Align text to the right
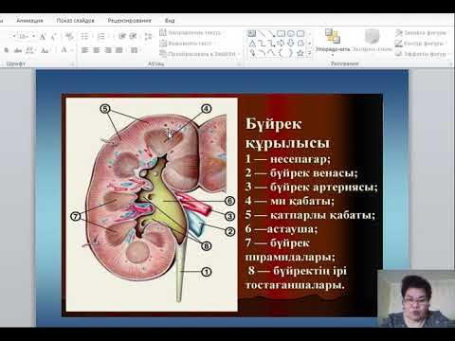The height and width of the screenshot is (341, 455). pos(108,50)
